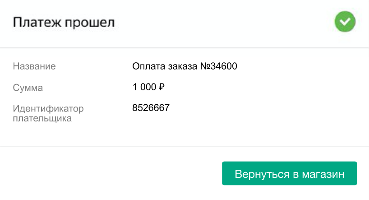The height and width of the screenshot is (200, 369).
Task: Click the word прошел in the header
Action: [90, 23]
